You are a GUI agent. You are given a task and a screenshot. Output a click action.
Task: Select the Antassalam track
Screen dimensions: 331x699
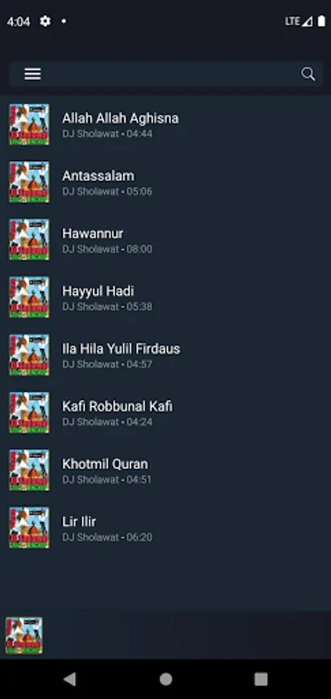click(166, 182)
